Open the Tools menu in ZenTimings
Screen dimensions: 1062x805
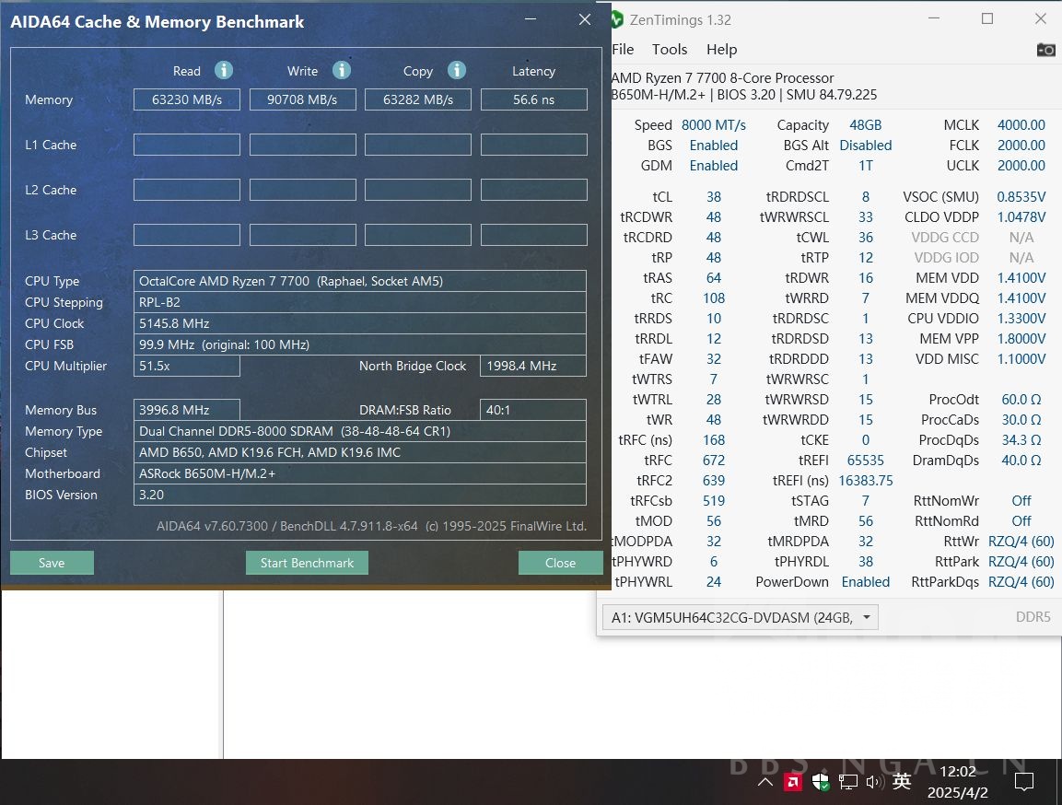click(x=670, y=49)
